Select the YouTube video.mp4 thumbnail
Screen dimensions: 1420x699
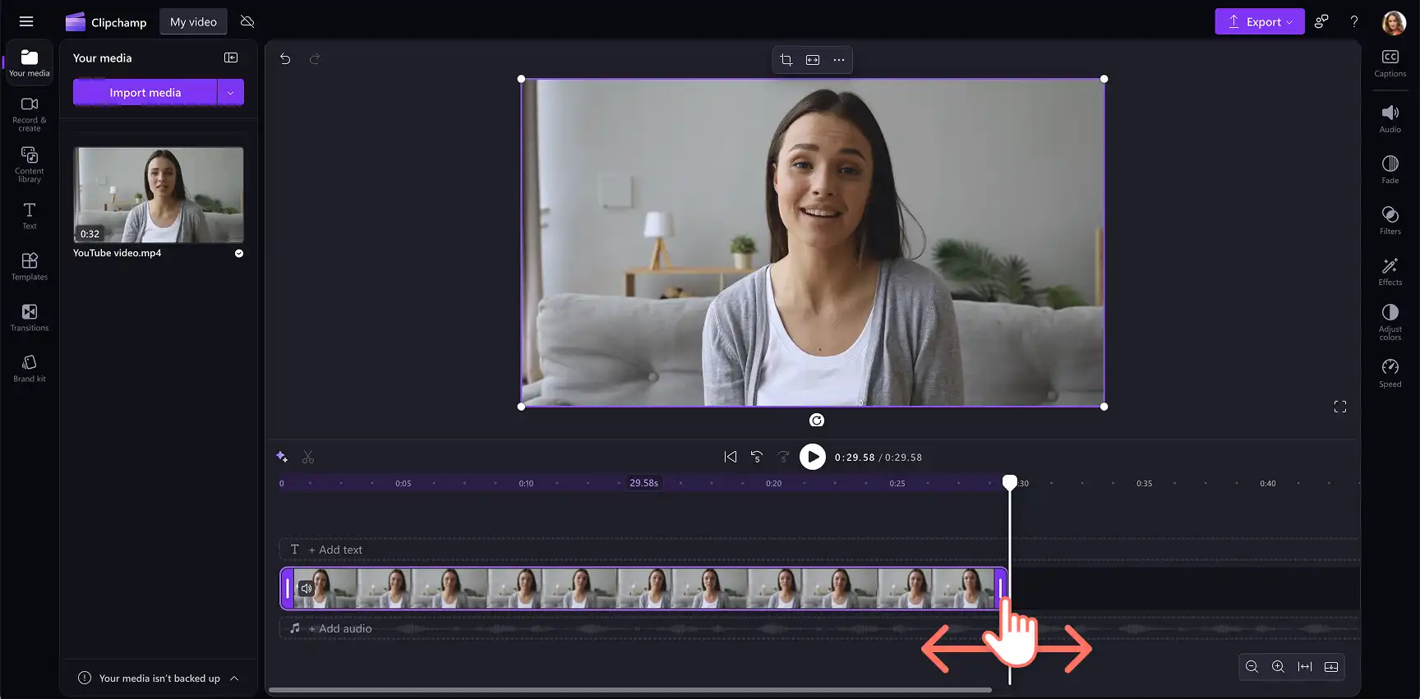tap(159, 195)
